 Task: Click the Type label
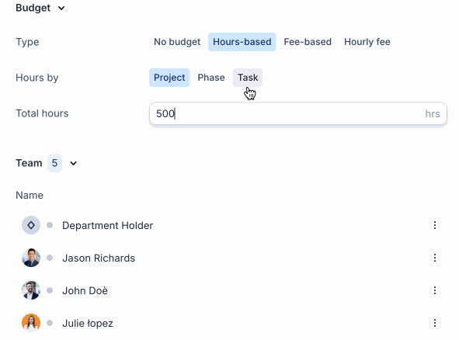pos(27,42)
